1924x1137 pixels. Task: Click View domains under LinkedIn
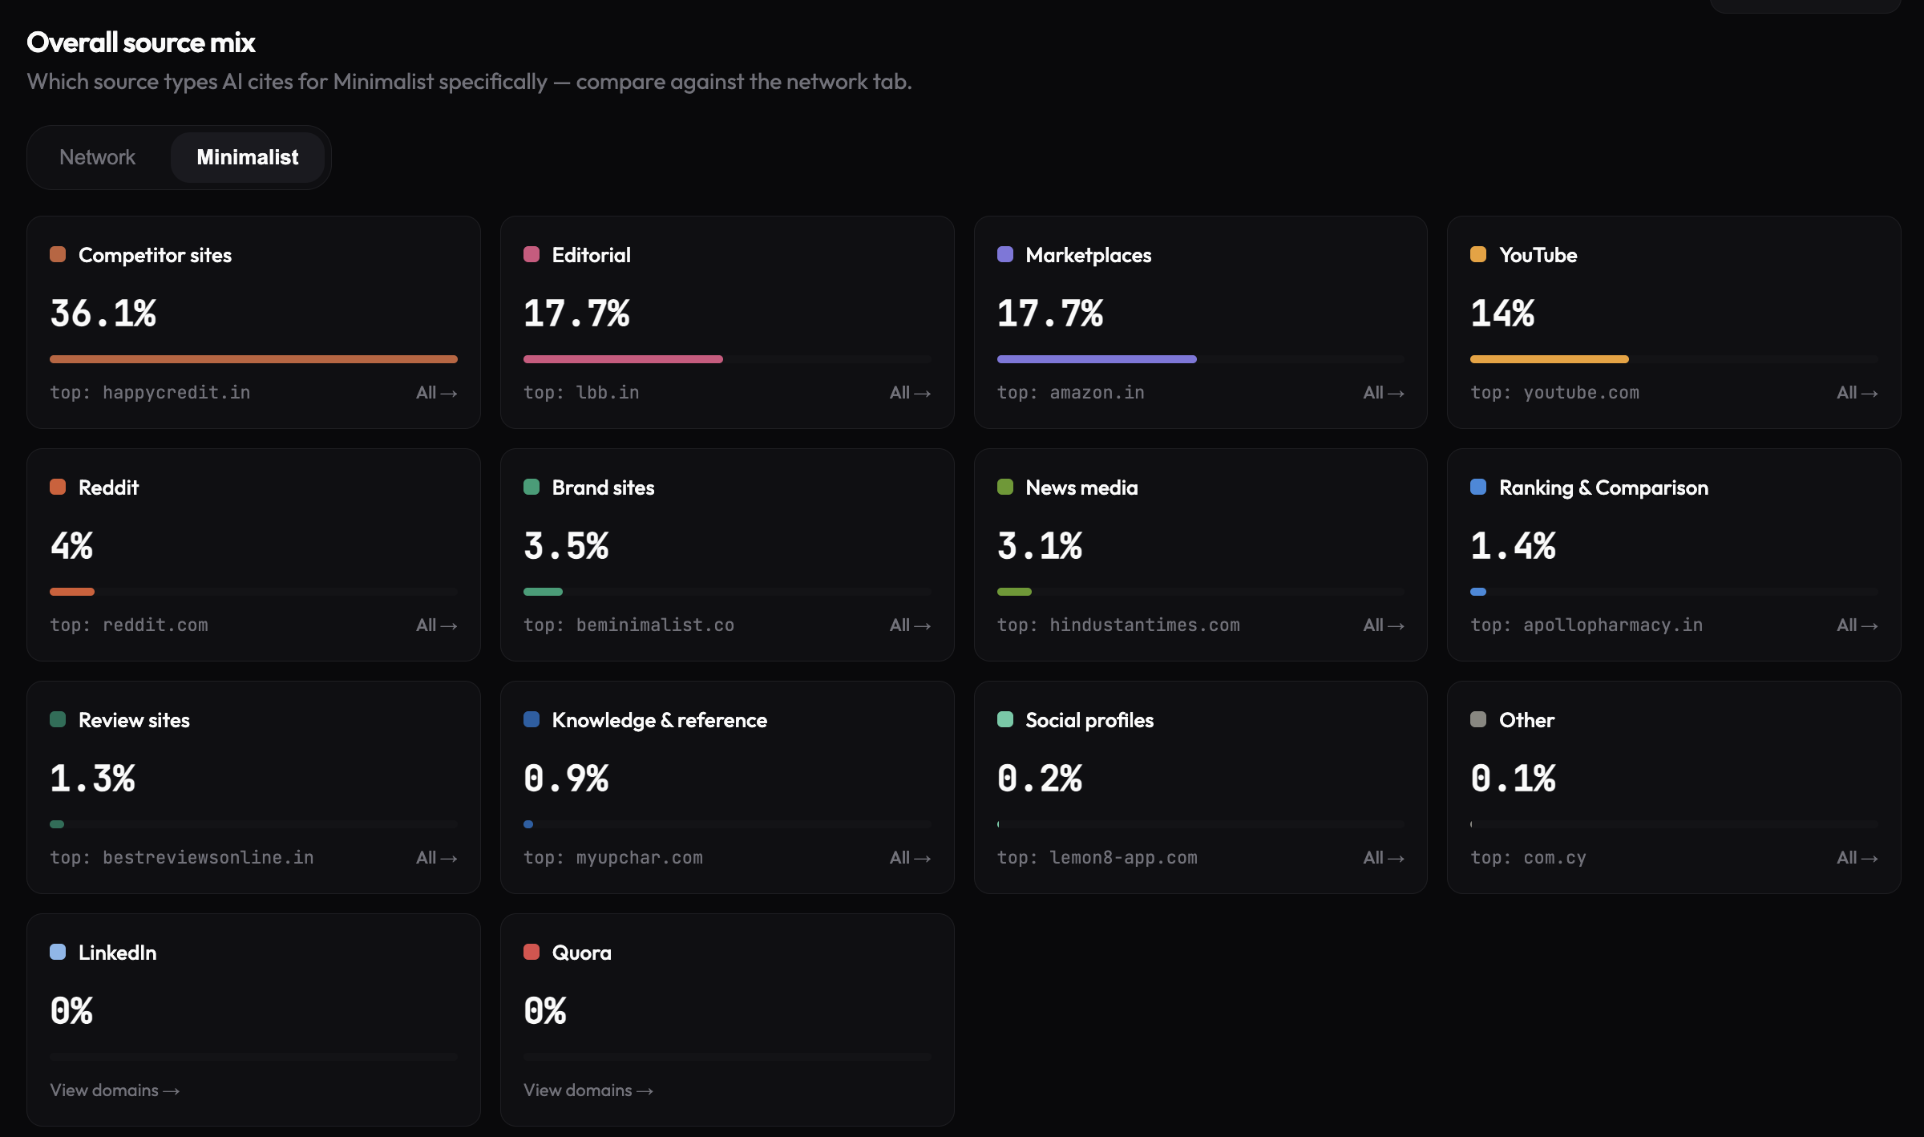click(115, 1090)
